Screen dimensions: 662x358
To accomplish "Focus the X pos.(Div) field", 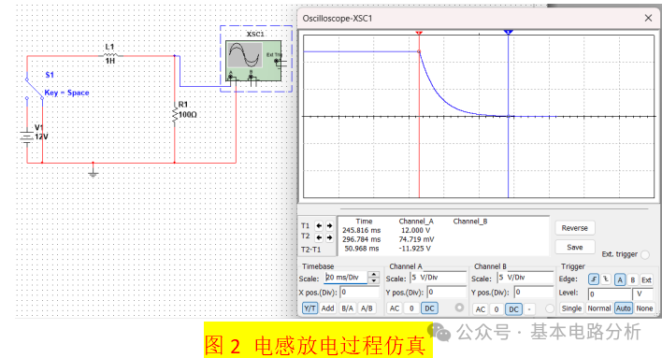I will [360, 293].
